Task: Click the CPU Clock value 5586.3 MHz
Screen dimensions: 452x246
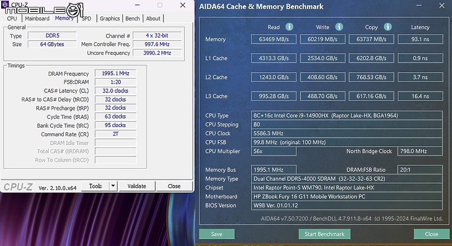Action: (x=347, y=133)
